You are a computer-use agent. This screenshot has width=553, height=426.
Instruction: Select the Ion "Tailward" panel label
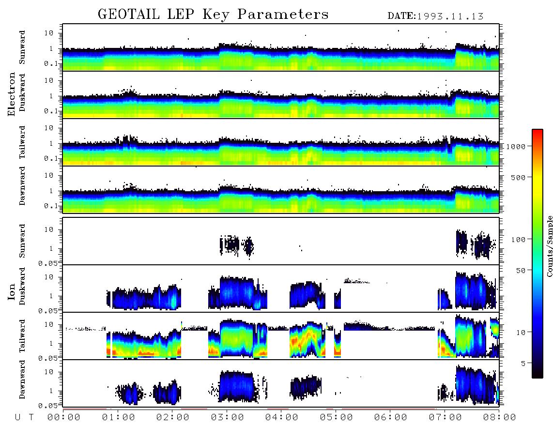coord(22,336)
